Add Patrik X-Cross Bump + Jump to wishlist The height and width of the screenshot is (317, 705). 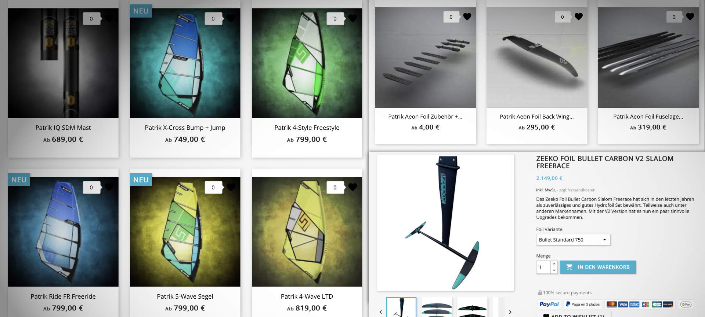[231, 18]
